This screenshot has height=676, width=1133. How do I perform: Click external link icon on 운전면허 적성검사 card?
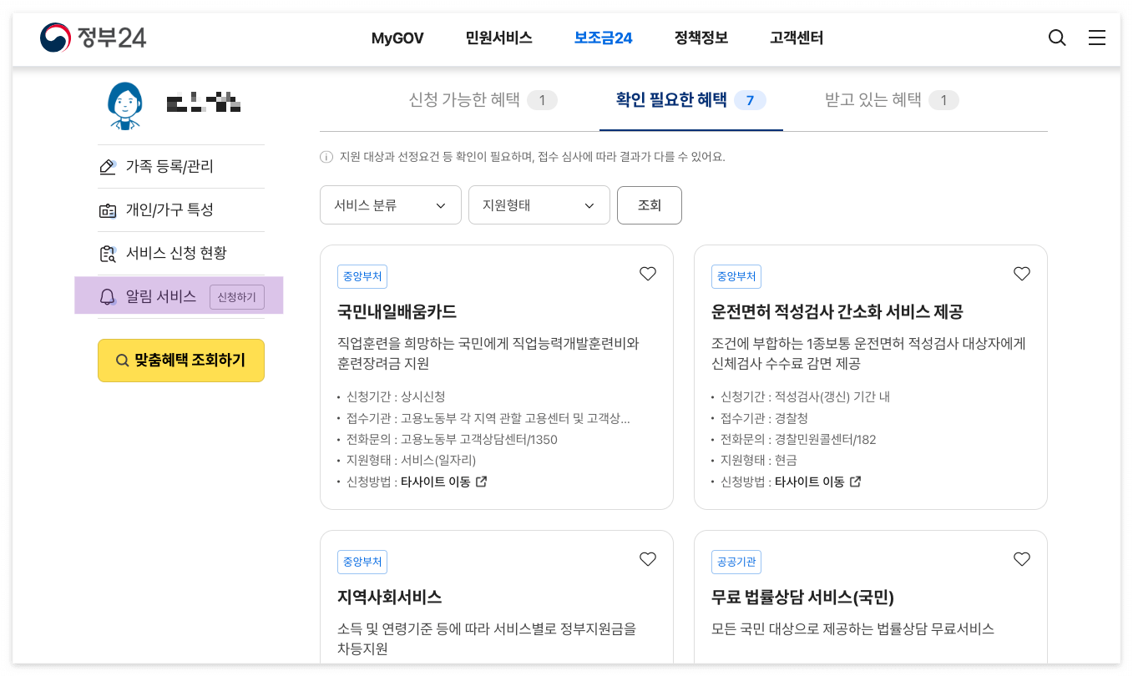(x=855, y=482)
